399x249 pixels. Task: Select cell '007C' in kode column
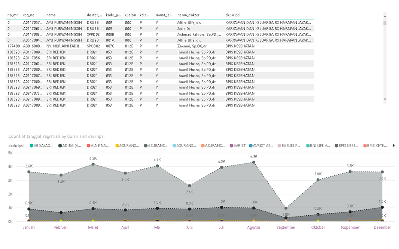coord(110,46)
